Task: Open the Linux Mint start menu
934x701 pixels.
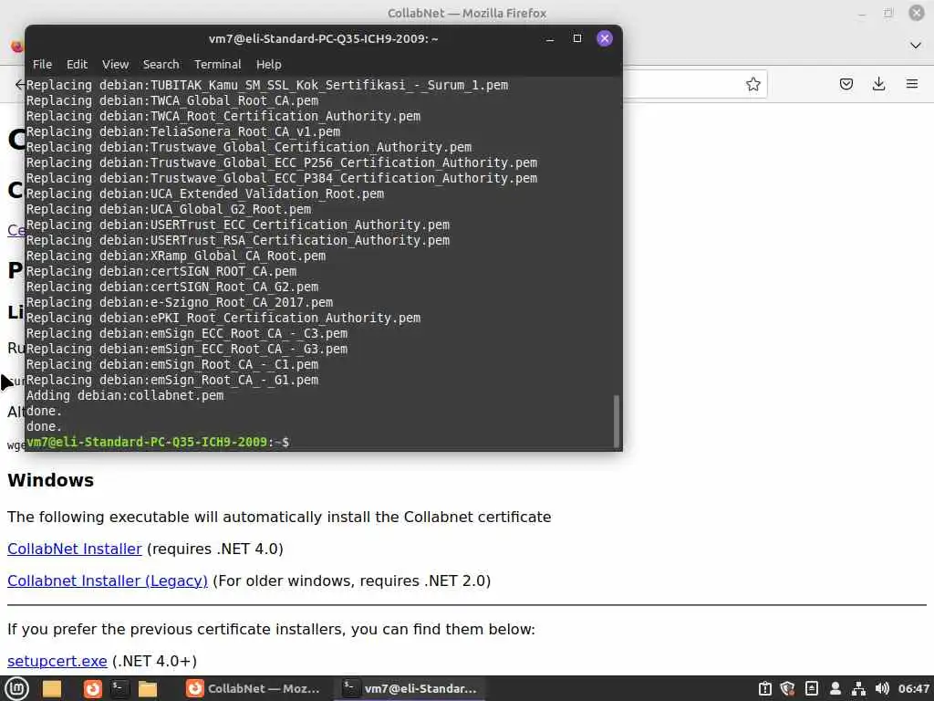Action: (x=16, y=688)
